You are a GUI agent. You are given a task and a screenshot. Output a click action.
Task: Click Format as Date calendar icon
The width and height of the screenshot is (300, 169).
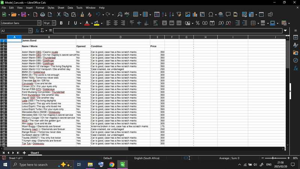(212, 23)
